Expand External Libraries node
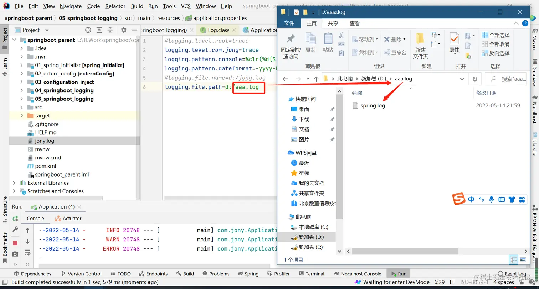 coord(14,183)
